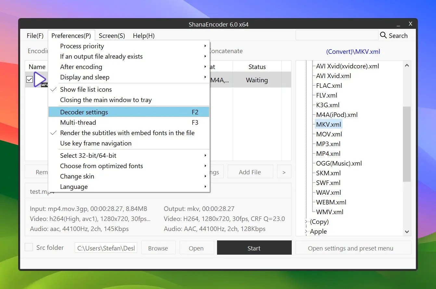Expand the (Copy) preset folder
This screenshot has width=436, height=289.
pos(306,222)
